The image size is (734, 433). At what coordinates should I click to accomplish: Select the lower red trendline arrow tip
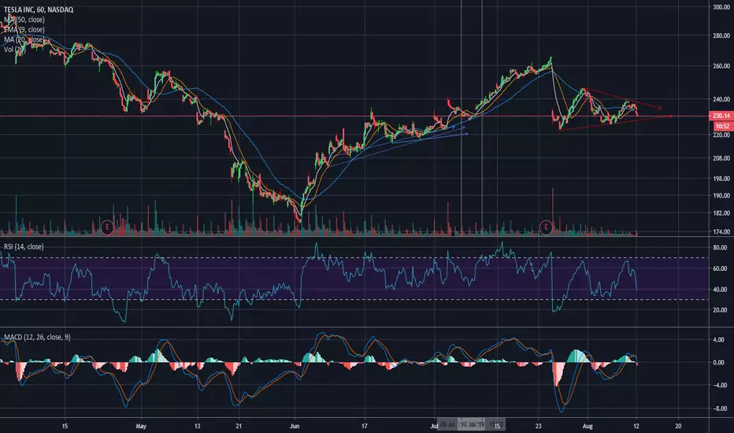click(671, 116)
